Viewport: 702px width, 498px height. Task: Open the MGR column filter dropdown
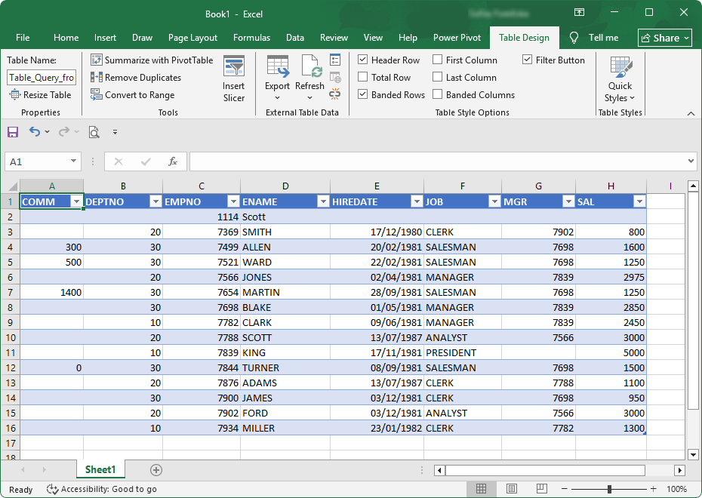coord(568,201)
